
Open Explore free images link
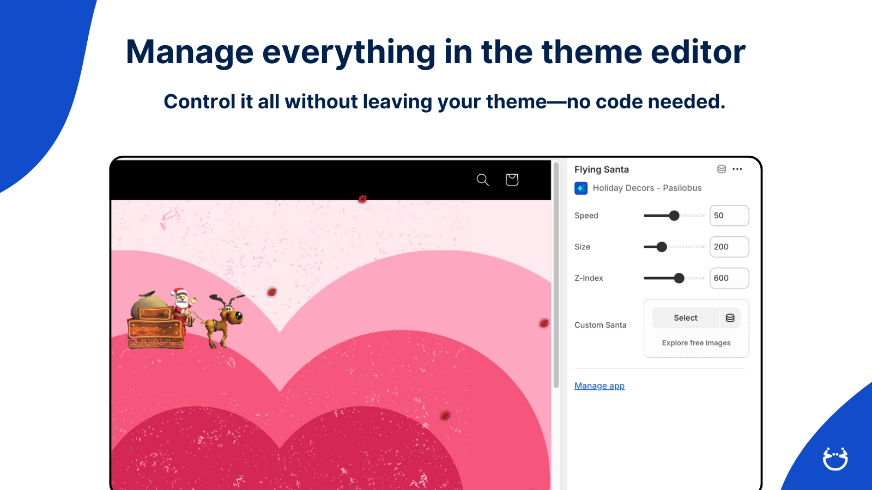(x=697, y=343)
